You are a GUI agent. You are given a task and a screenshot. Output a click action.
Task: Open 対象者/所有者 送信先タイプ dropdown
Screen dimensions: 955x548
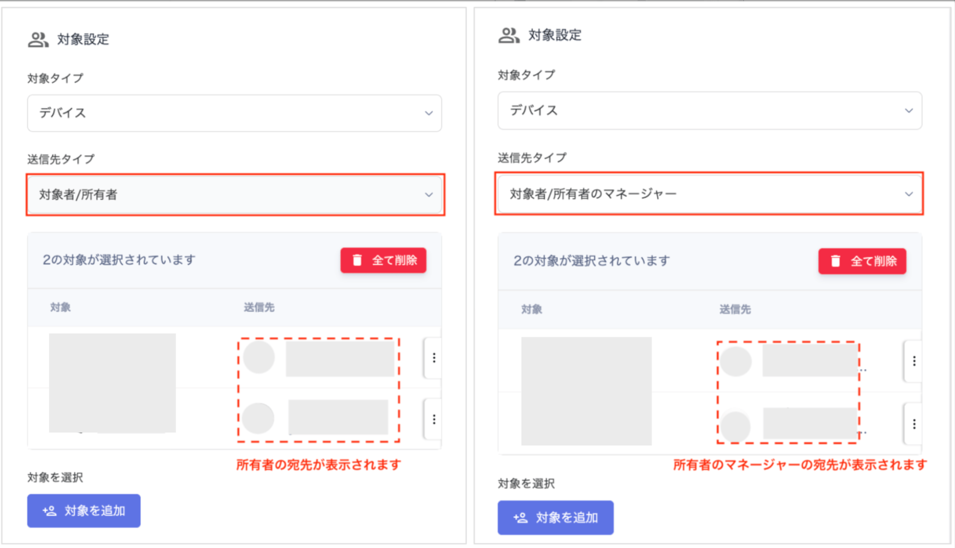[235, 195]
